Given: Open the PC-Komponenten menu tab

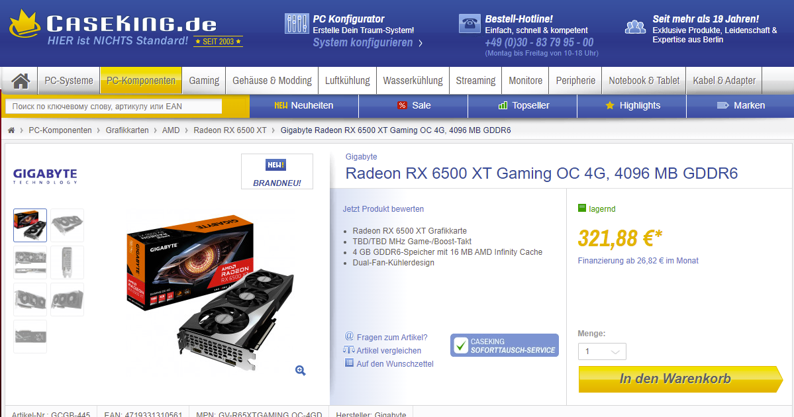Looking at the screenshot, I should coord(141,81).
